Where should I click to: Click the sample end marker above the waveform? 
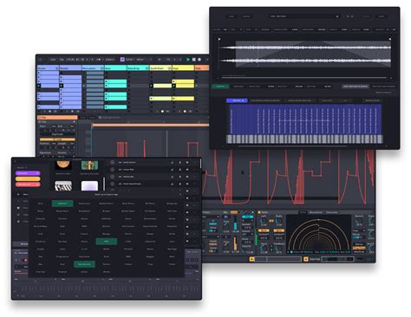[x=390, y=39]
